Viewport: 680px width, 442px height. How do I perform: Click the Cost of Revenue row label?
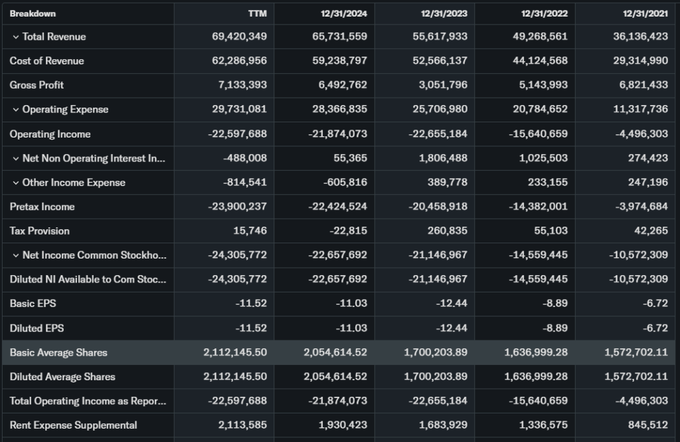point(46,61)
